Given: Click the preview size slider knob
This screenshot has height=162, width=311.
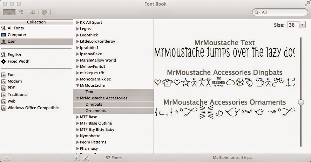Looking at the screenshot, I should pos(301,102).
